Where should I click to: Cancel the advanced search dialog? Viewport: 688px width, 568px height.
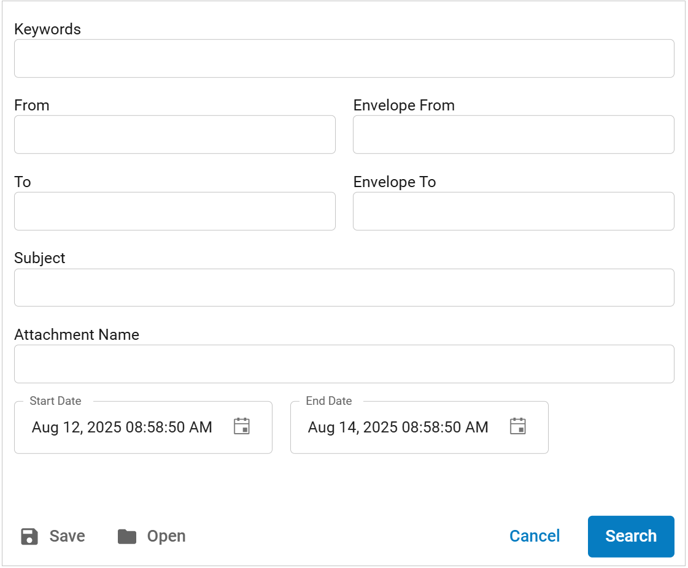tap(535, 536)
